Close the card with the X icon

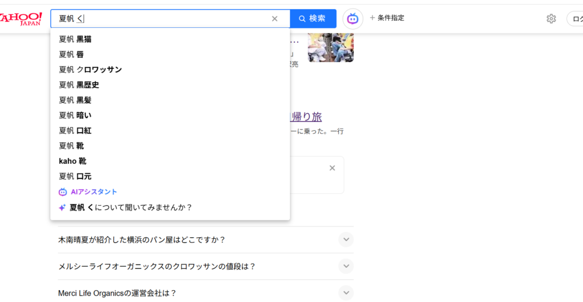click(332, 168)
